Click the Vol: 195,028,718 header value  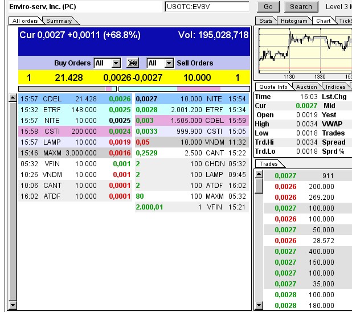pos(213,35)
